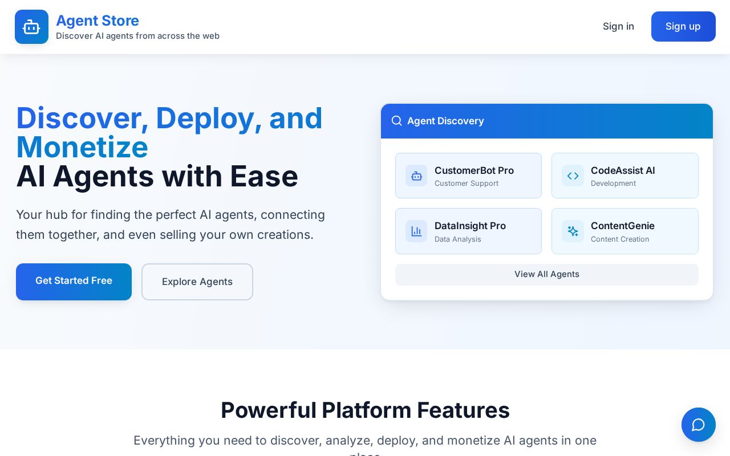
Task: Click the 'Data Analysis' category label
Action: [458, 239]
